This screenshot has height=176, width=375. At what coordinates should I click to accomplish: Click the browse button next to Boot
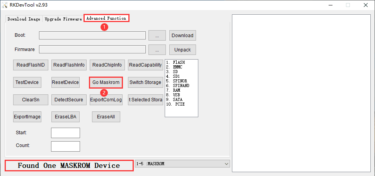click(x=157, y=35)
